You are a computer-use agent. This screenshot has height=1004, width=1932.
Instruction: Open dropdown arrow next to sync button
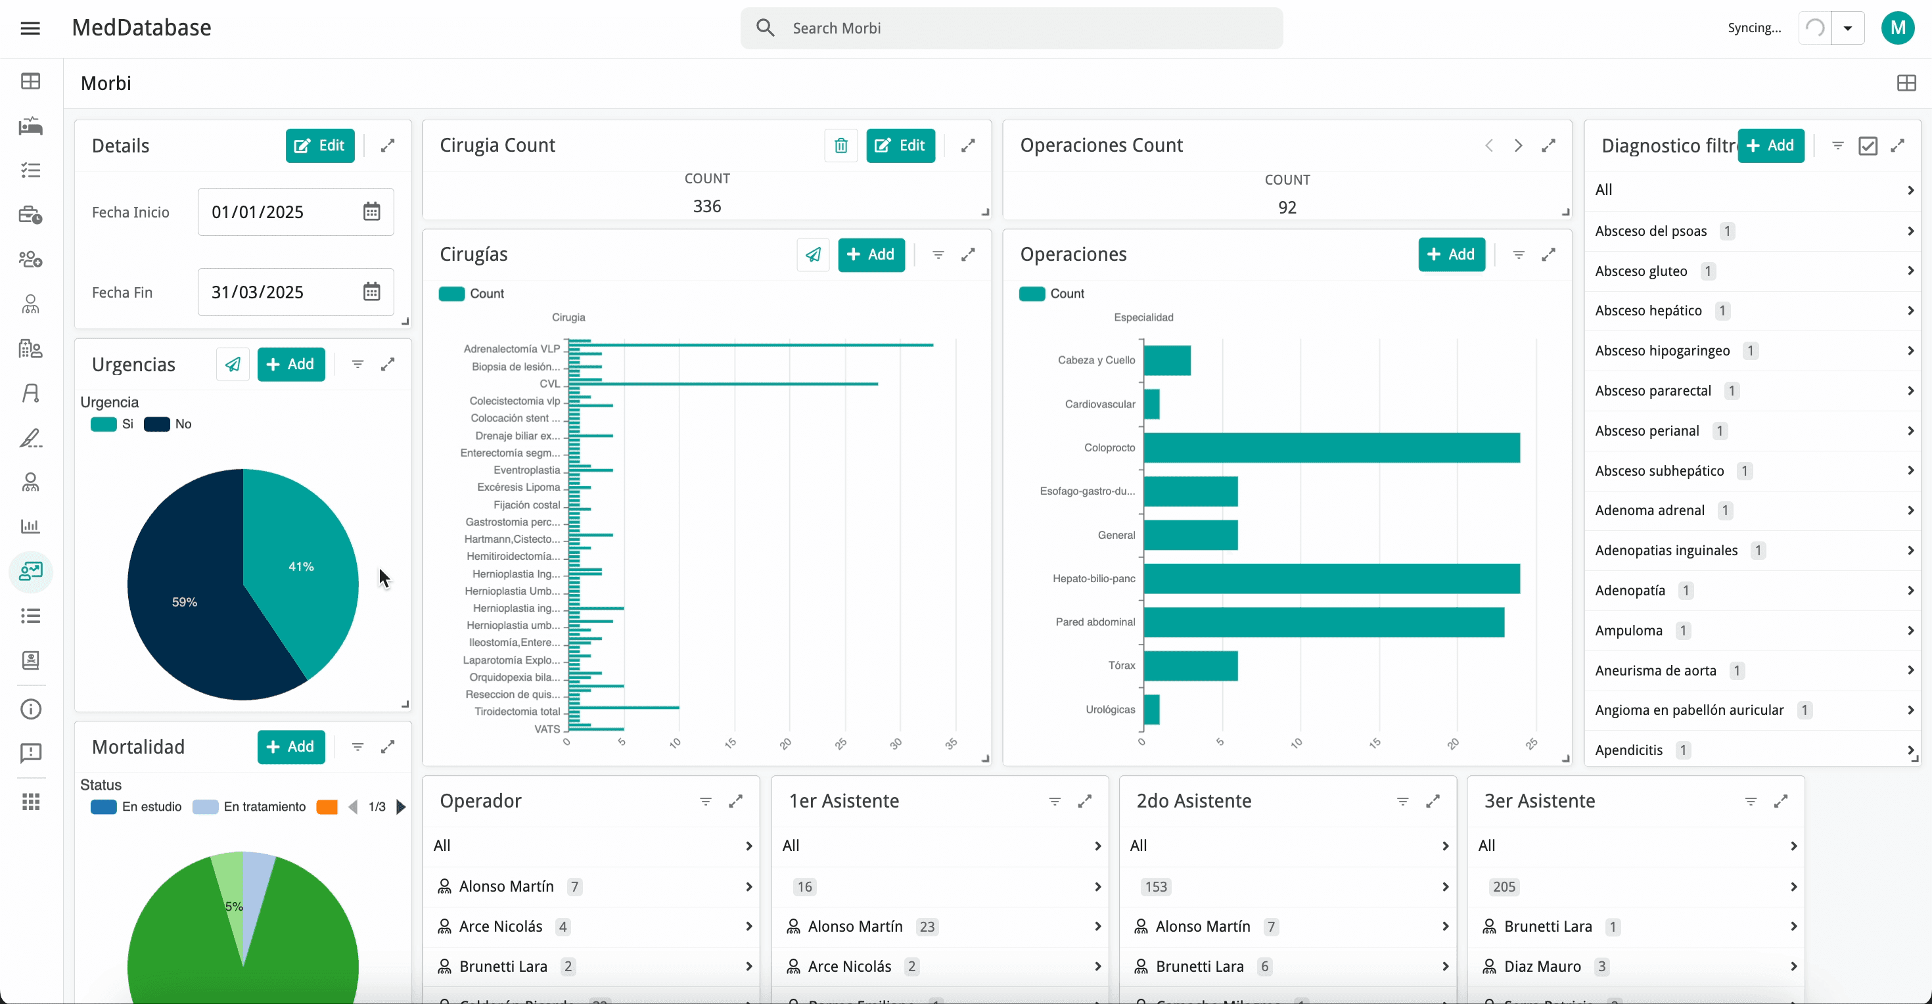(x=1848, y=28)
